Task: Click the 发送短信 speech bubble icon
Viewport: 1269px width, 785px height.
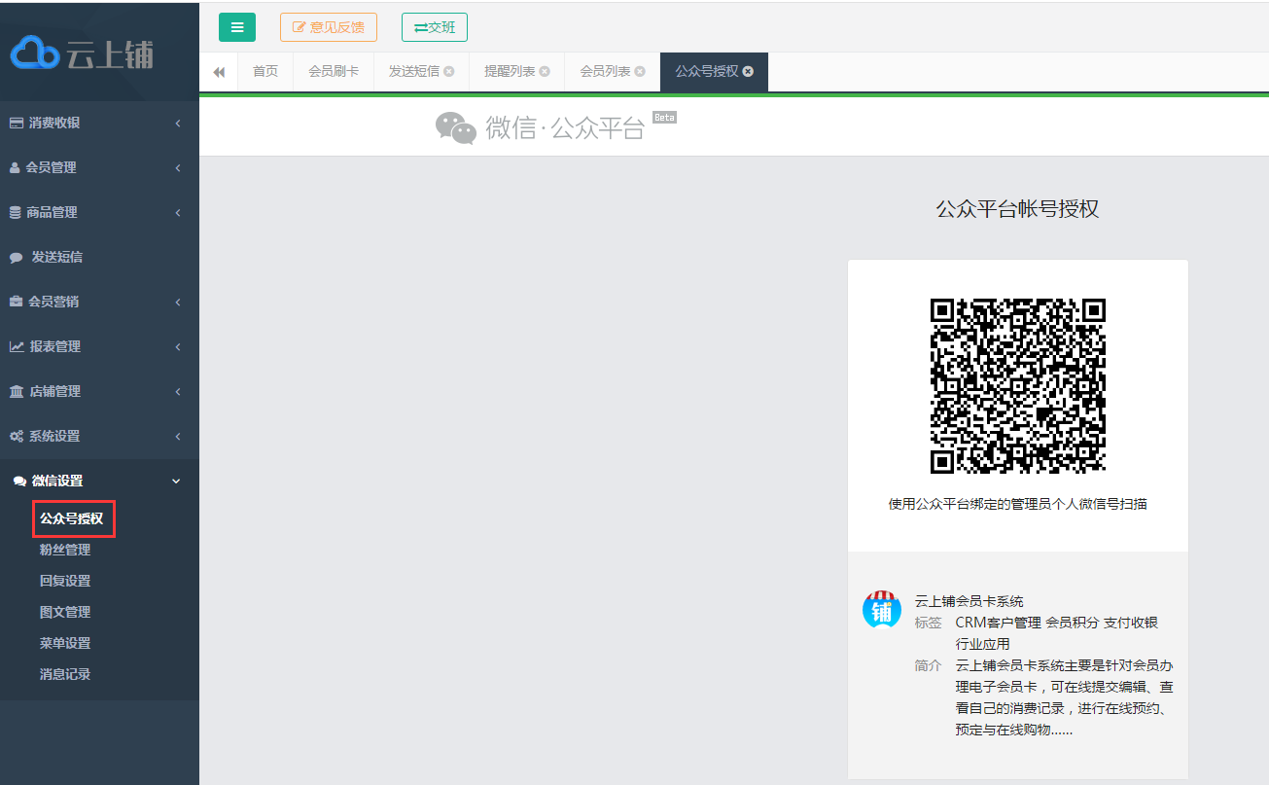Action: tap(17, 258)
